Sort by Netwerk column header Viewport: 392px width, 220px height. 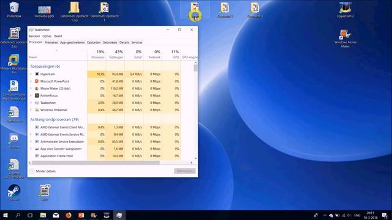click(153, 54)
